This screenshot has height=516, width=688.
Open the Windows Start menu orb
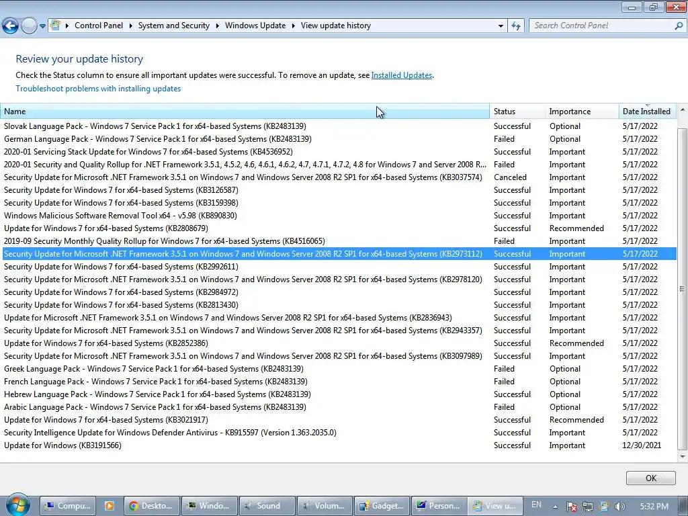click(18, 505)
